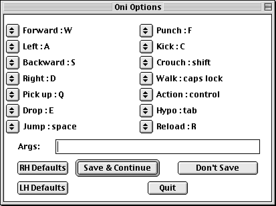The height and width of the screenshot is (206, 276).
Task: Open the Drop key popup selector
Action: click(12, 111)
